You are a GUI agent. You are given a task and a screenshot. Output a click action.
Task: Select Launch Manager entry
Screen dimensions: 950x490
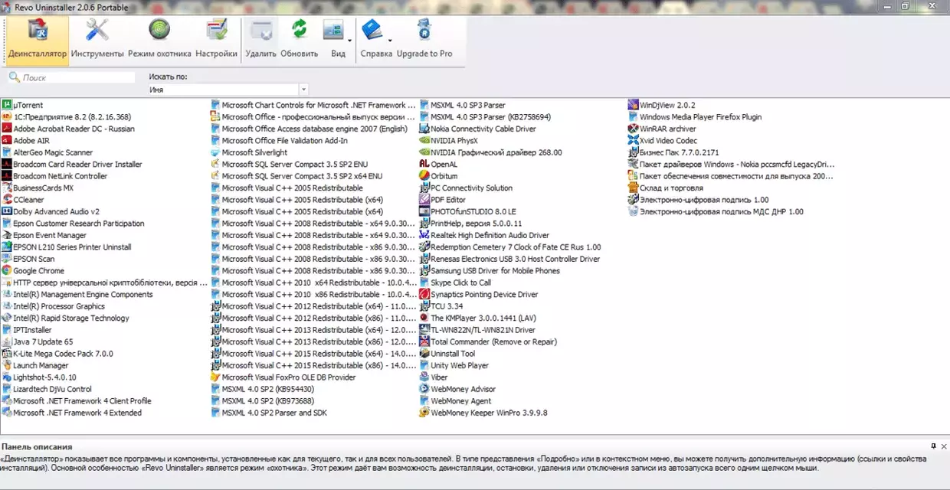35,365
